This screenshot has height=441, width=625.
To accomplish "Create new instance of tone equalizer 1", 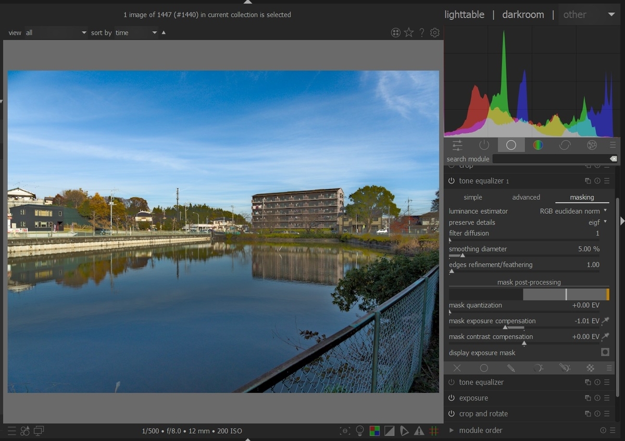I will point(587,181).
